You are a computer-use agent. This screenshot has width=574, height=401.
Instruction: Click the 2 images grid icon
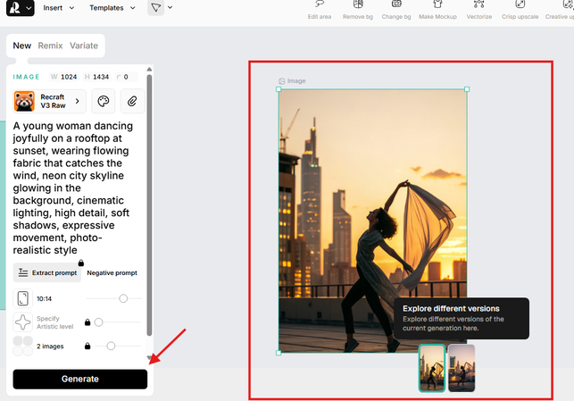pyautogui.click(x=22, y=346)
